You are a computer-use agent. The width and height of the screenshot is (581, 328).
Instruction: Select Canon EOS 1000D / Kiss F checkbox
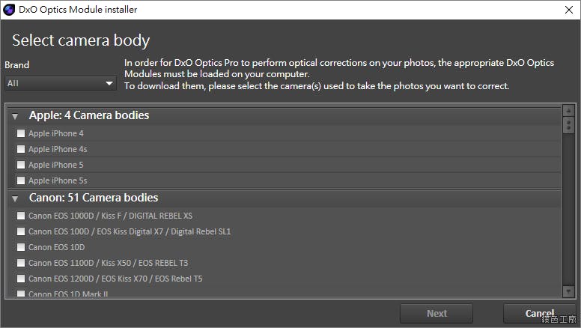pos(21,216)
